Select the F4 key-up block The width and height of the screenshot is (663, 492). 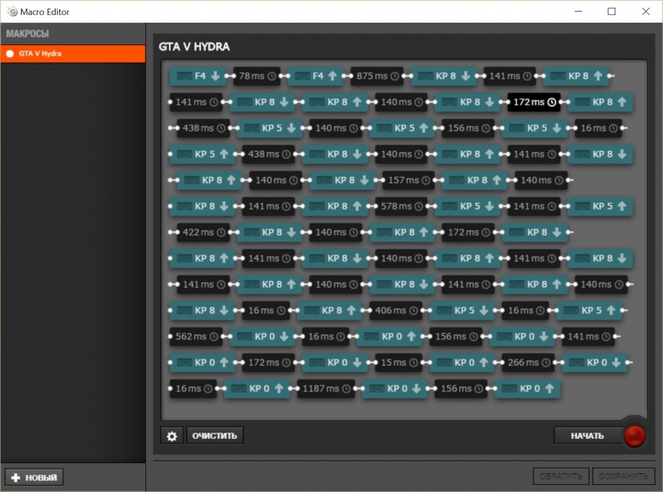point(315,76)
